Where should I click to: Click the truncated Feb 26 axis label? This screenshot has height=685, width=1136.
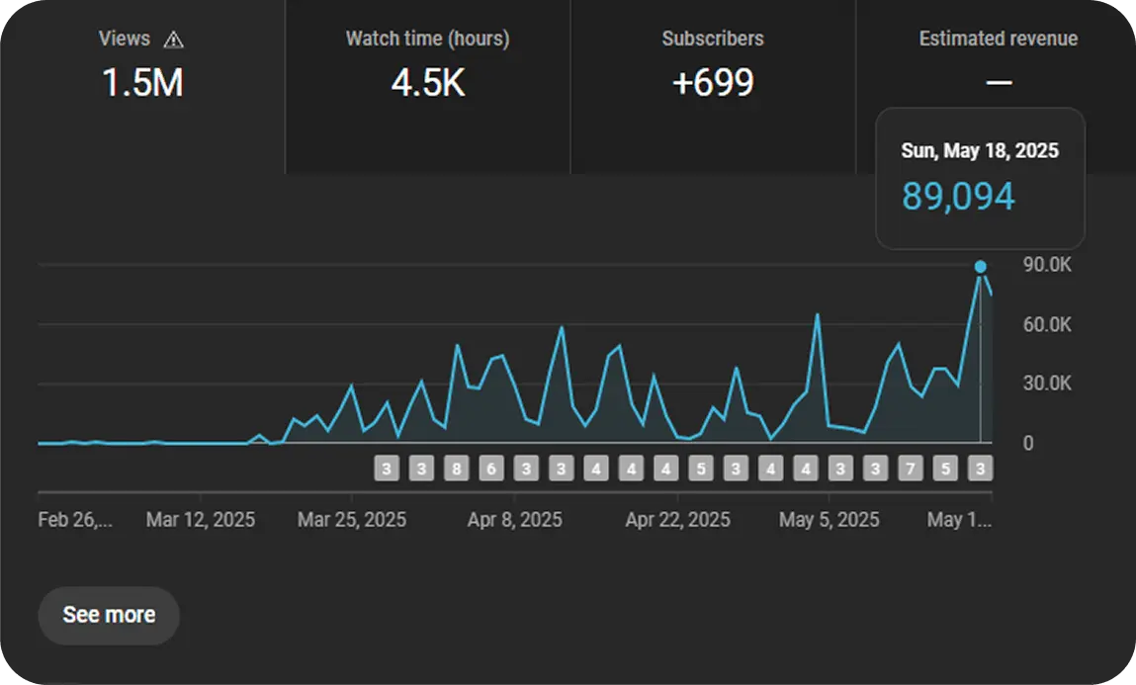click(74, 520)
